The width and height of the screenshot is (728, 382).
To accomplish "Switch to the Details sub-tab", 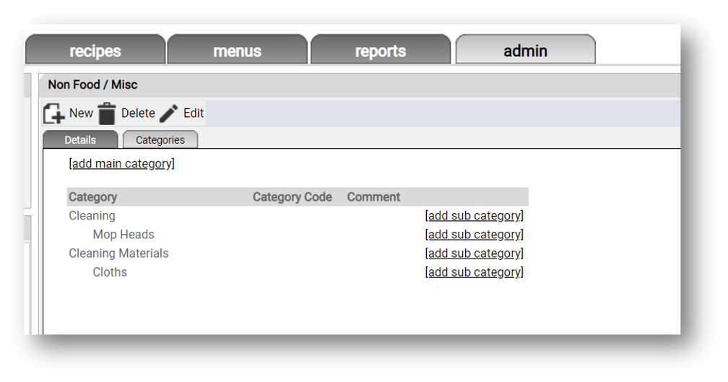I will 80,139.
